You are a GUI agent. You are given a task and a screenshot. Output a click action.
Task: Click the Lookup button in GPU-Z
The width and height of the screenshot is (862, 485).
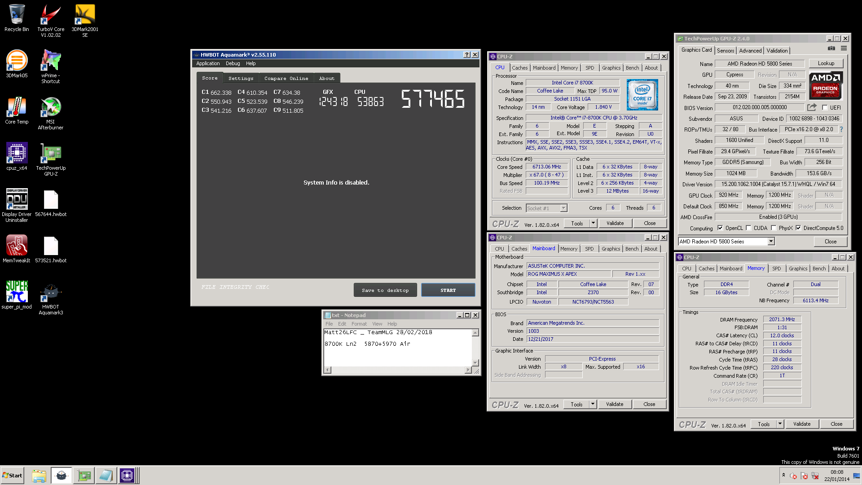[826, 63]
